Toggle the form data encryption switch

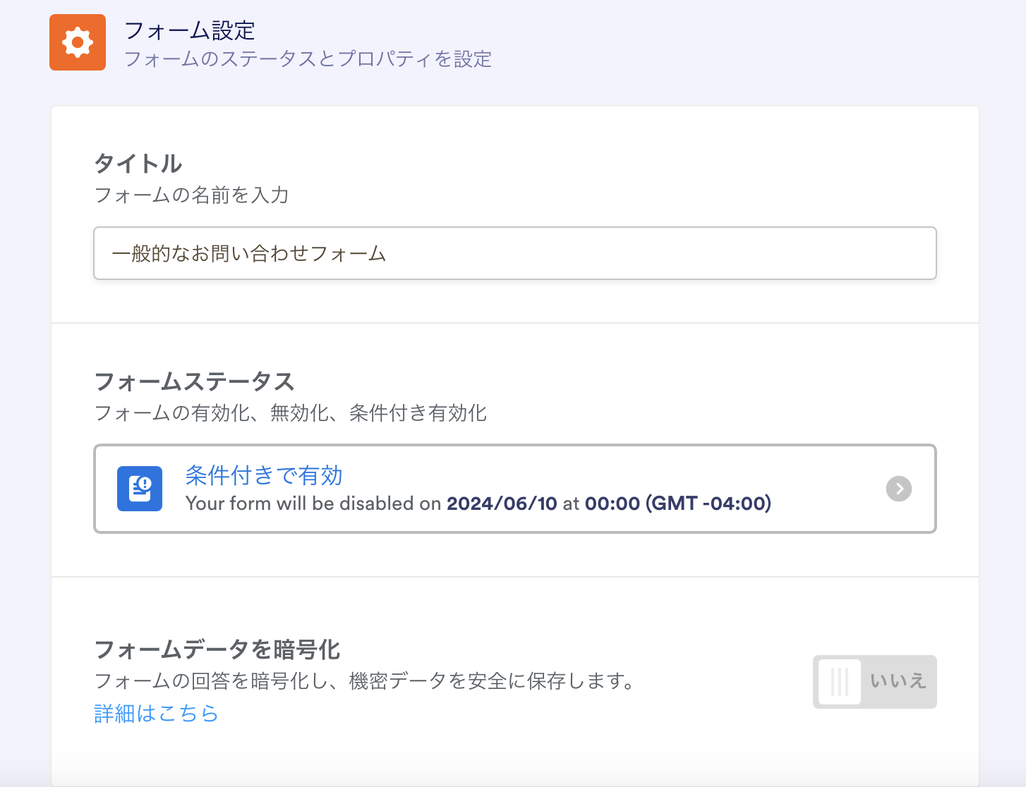[x=874, y=682]
